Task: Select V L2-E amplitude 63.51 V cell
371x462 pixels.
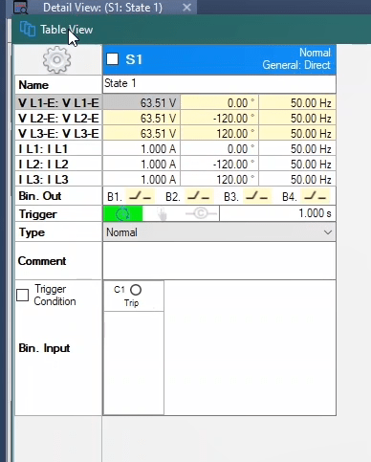Action: point(142,119)
